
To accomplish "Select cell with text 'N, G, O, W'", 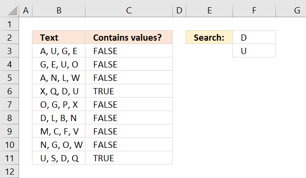I will [59, 145].
